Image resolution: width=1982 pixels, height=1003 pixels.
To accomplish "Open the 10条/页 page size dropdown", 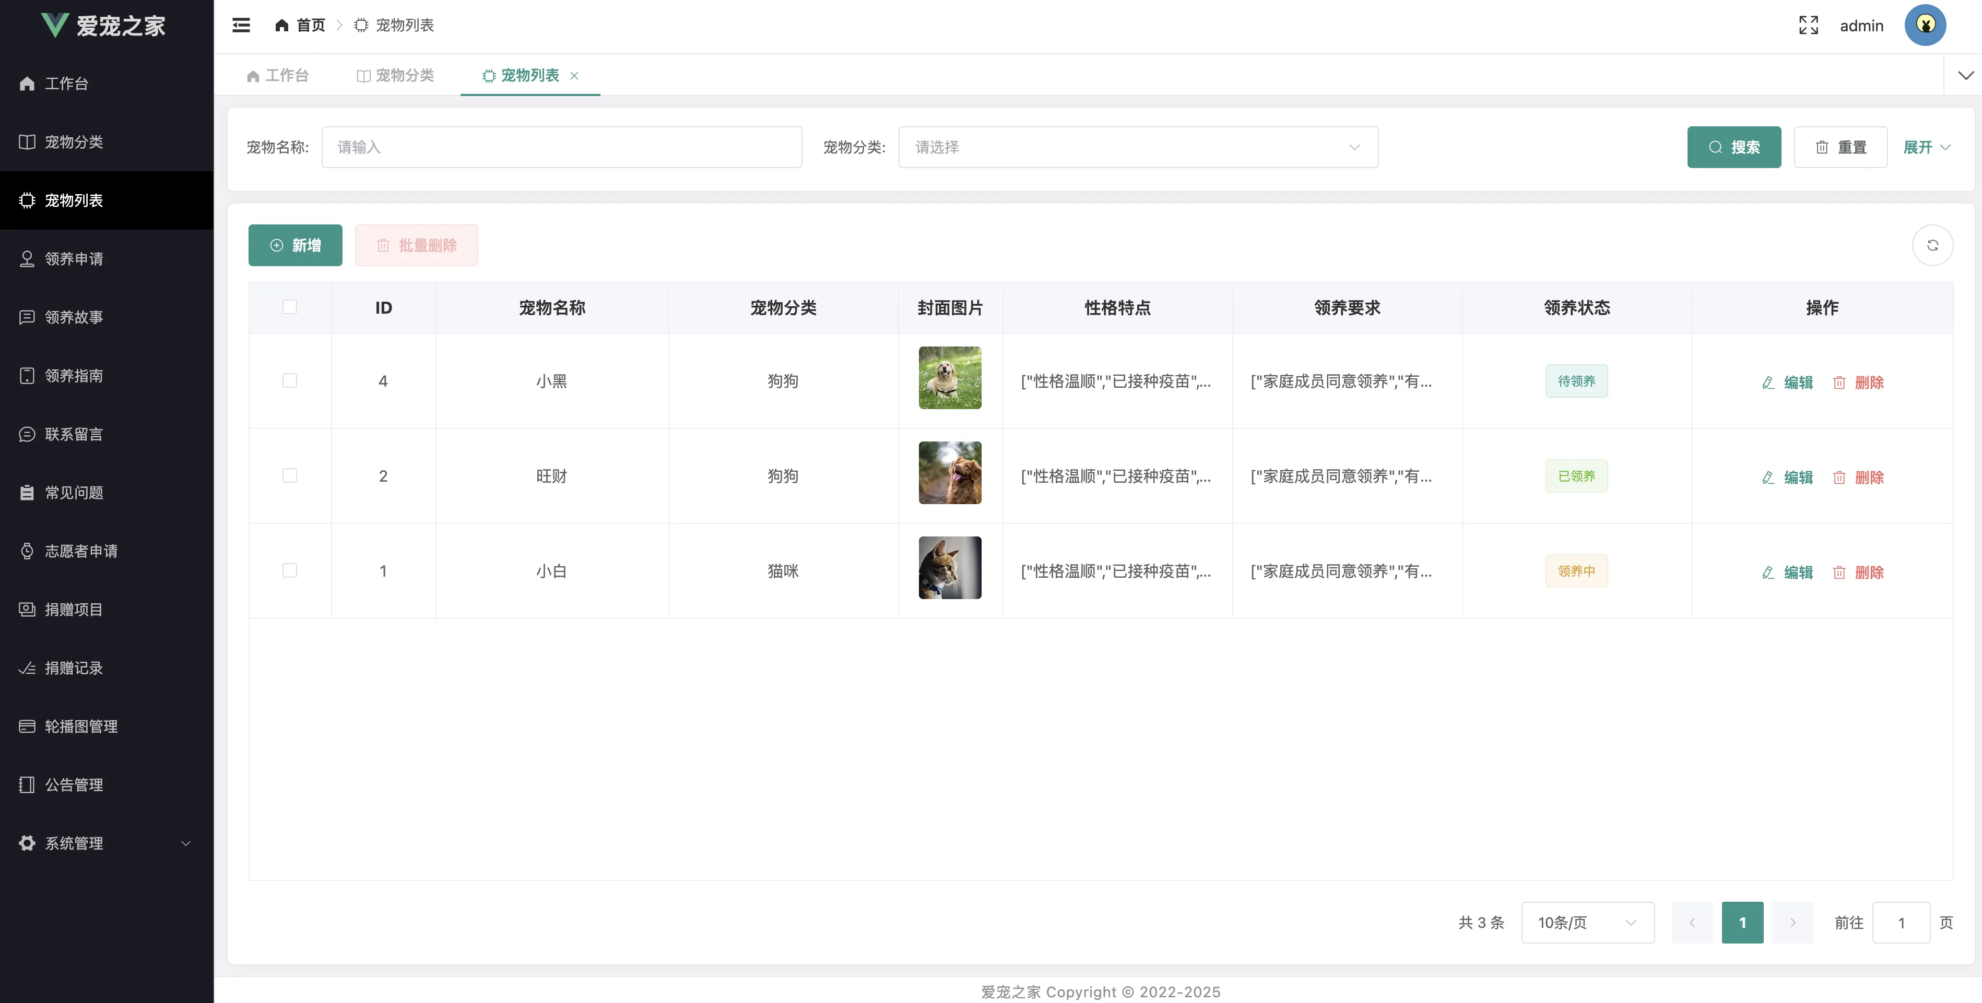I will pyautogui.click(x=1587, y=922).
